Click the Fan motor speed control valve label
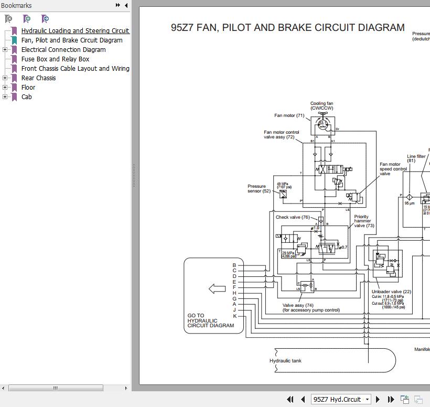430x407 pixels. [393, 169]
